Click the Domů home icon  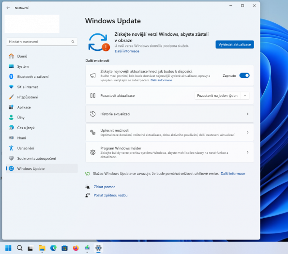11,56
